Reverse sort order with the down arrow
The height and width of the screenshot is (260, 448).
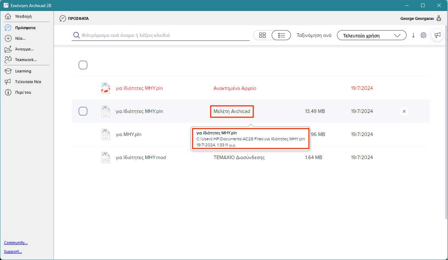413,35
